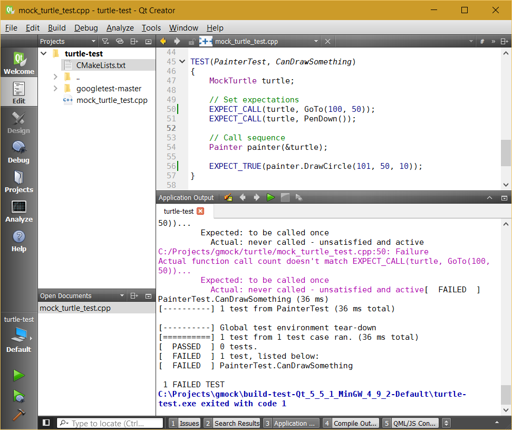Click filter tree icon in Projects pane
Viewport: 512px width, 430px height.
click(x=105, y=42)
